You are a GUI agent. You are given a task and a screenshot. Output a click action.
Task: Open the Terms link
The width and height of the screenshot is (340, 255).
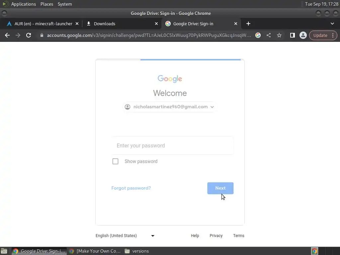(238, 236)
